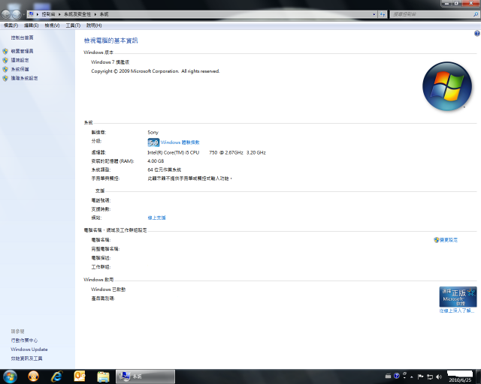Screen dimensions: 481x384
Task: Open 進階系統設定 link in the left pane
Action: point(25,78)
